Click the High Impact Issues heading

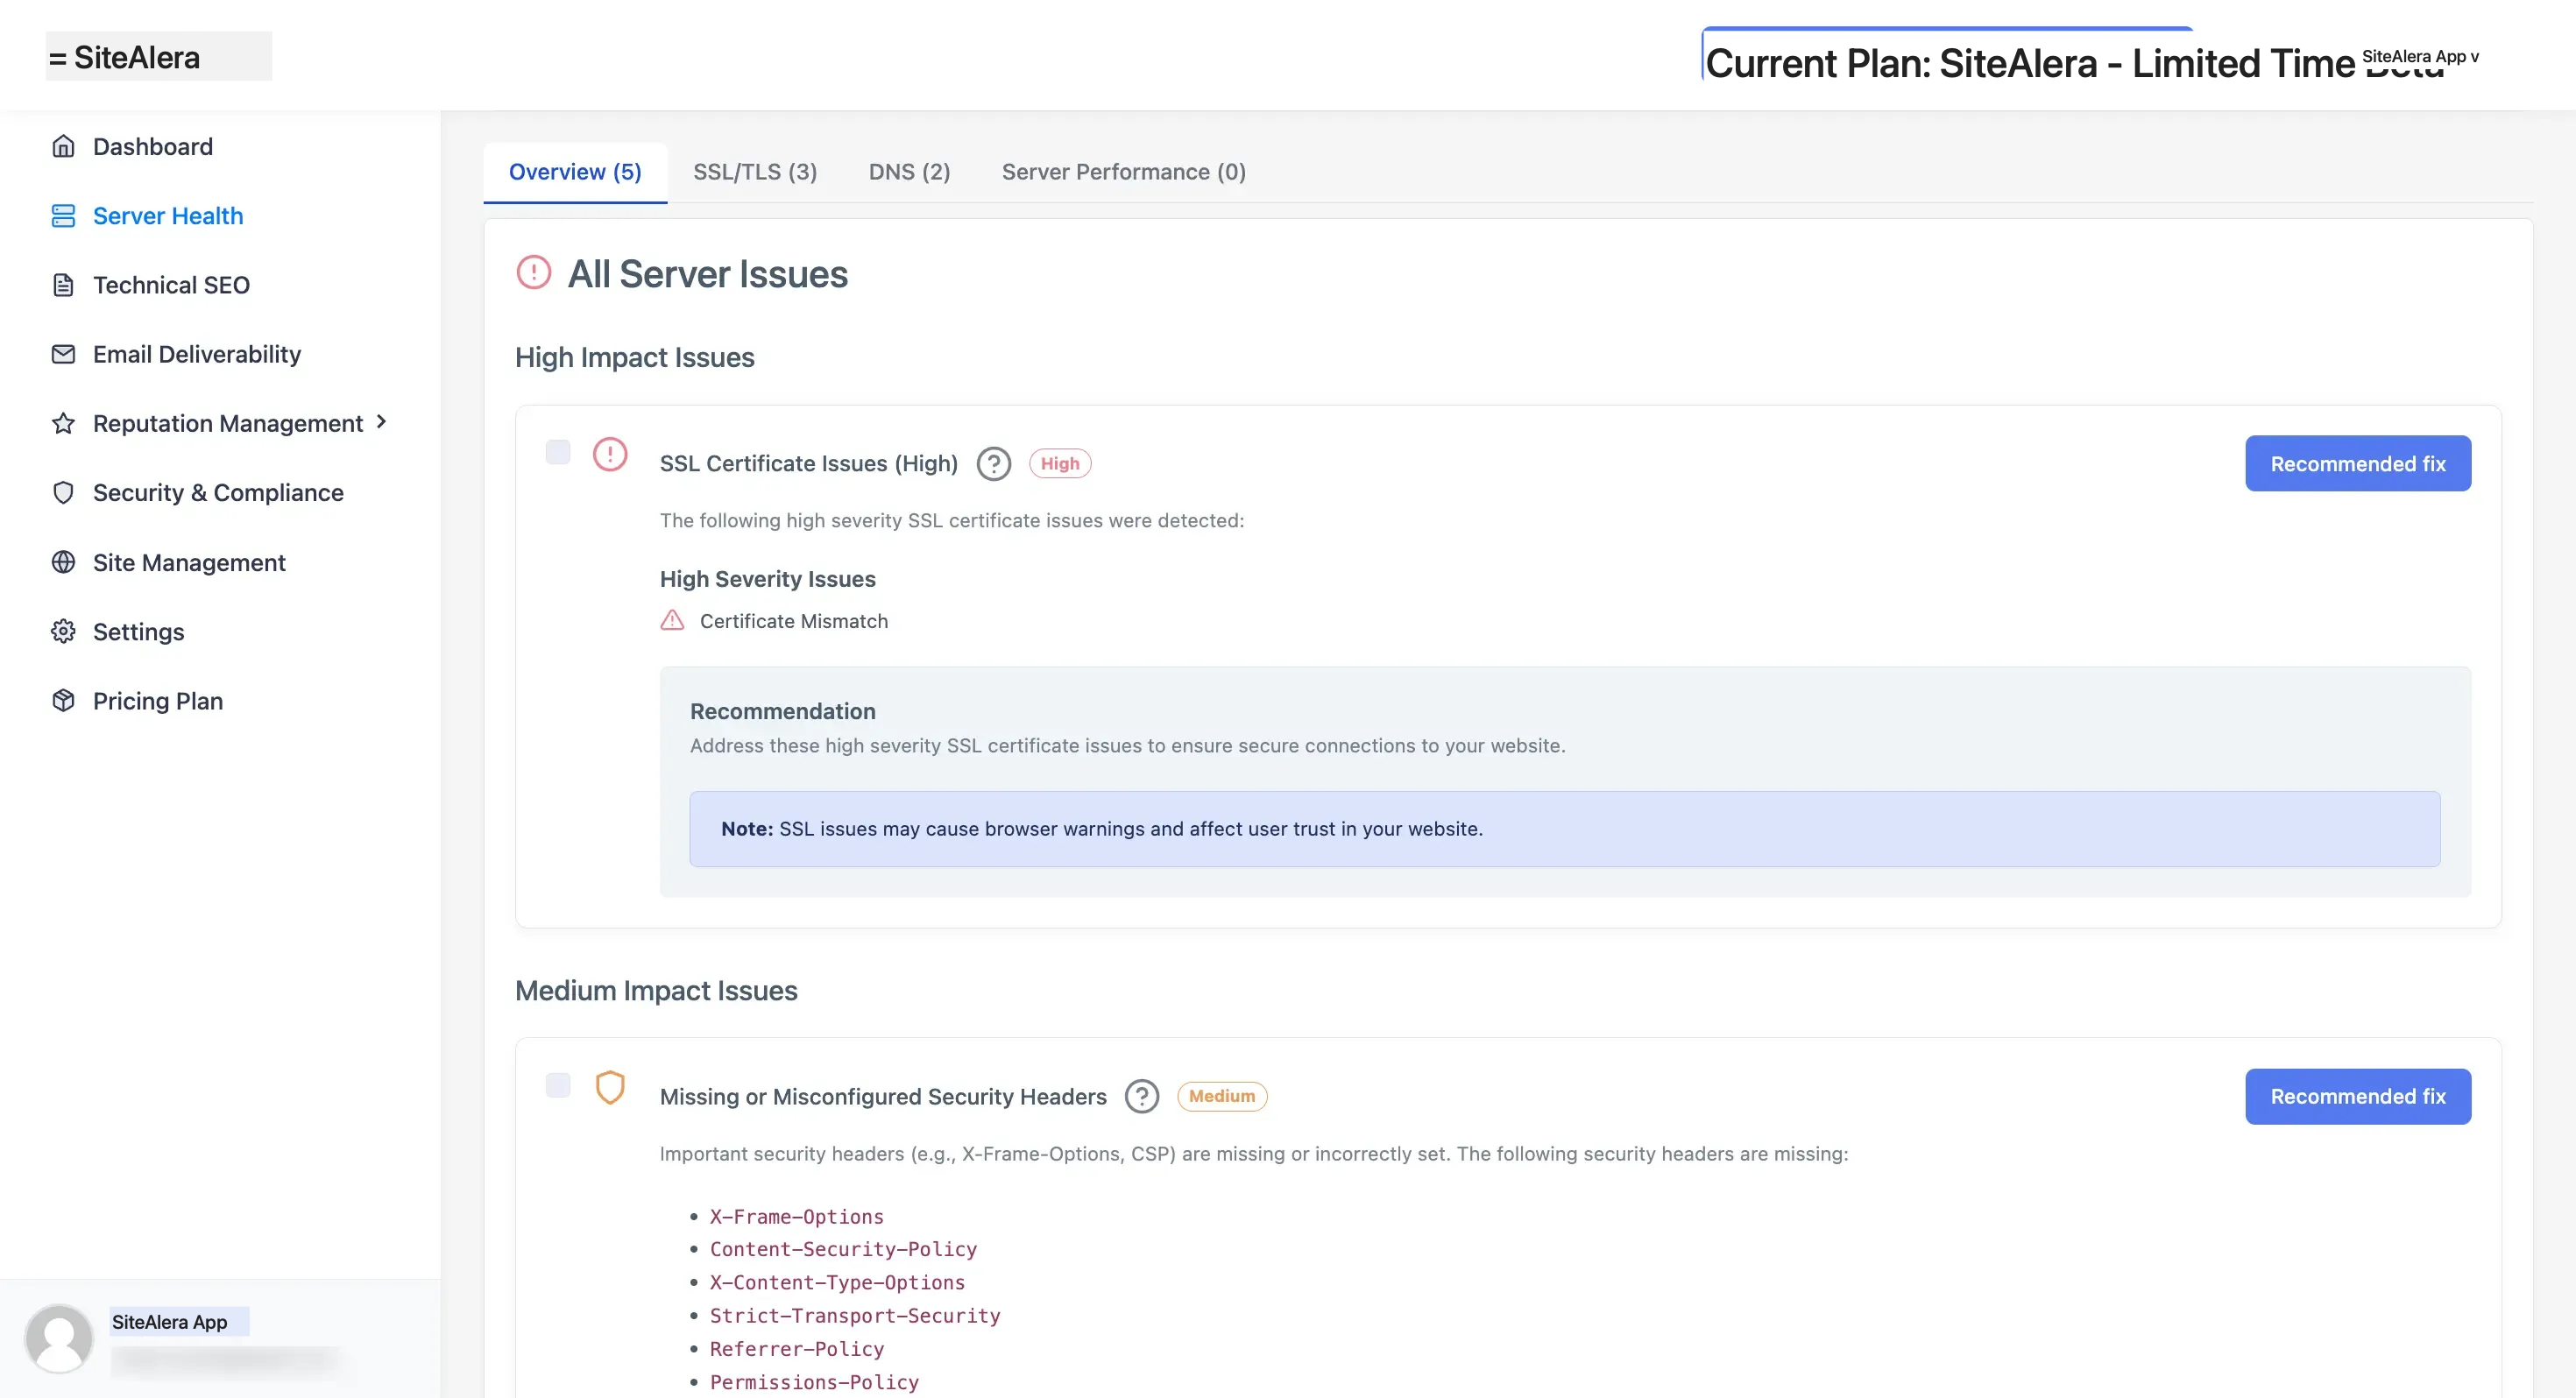tap(635, 357)
